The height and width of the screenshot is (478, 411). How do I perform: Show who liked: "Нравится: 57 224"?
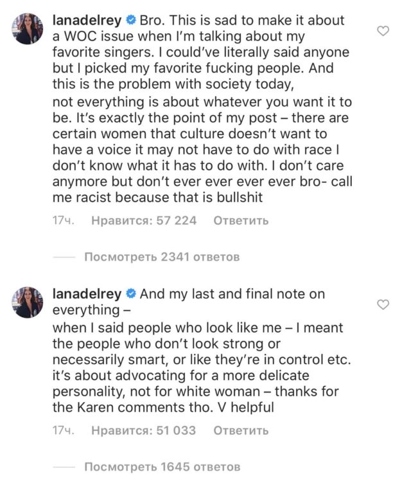pyautogui.click(x=144, y=221)
